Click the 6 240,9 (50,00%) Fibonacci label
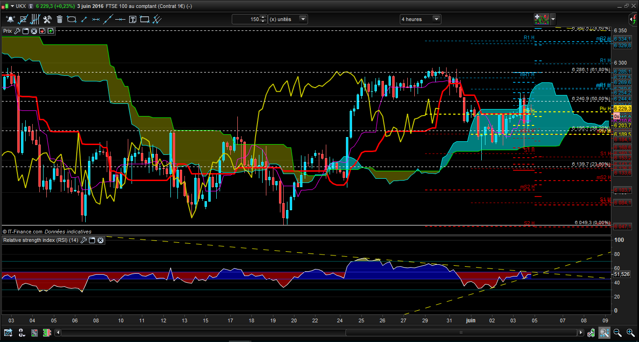Viewport: 639px width, 342px height. [591, 99]
